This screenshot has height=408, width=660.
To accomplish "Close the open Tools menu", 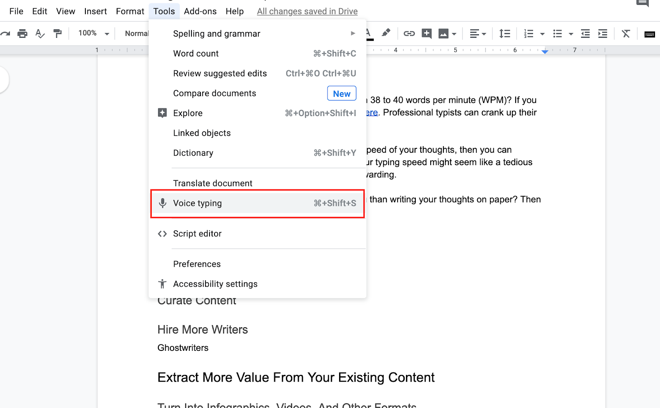I will 164,11.
